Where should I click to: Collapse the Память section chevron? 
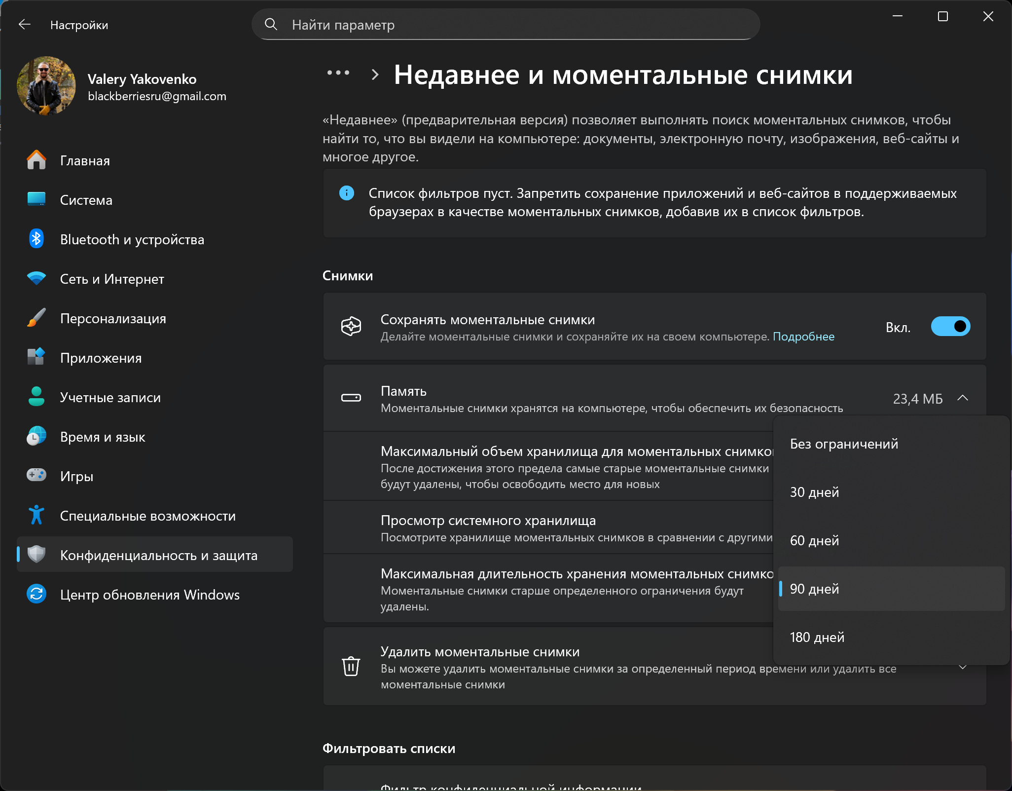(x=962, y=398)
